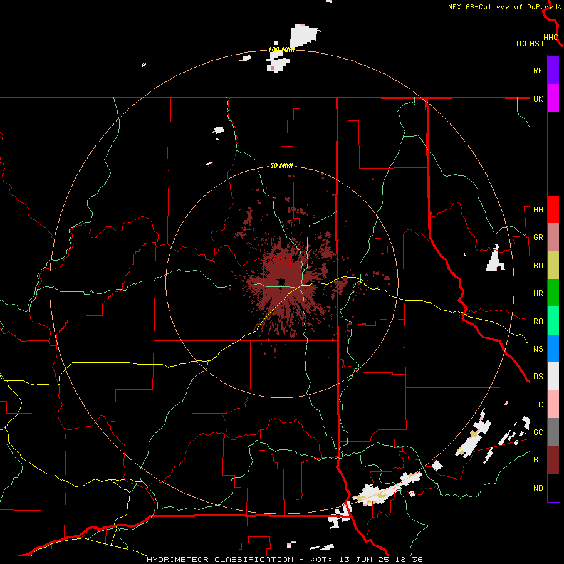Screen dimensions: 564x564
Task: Click the dusty pink GR legend swatch
Action: pyautogui.click(x=553, y=238)
